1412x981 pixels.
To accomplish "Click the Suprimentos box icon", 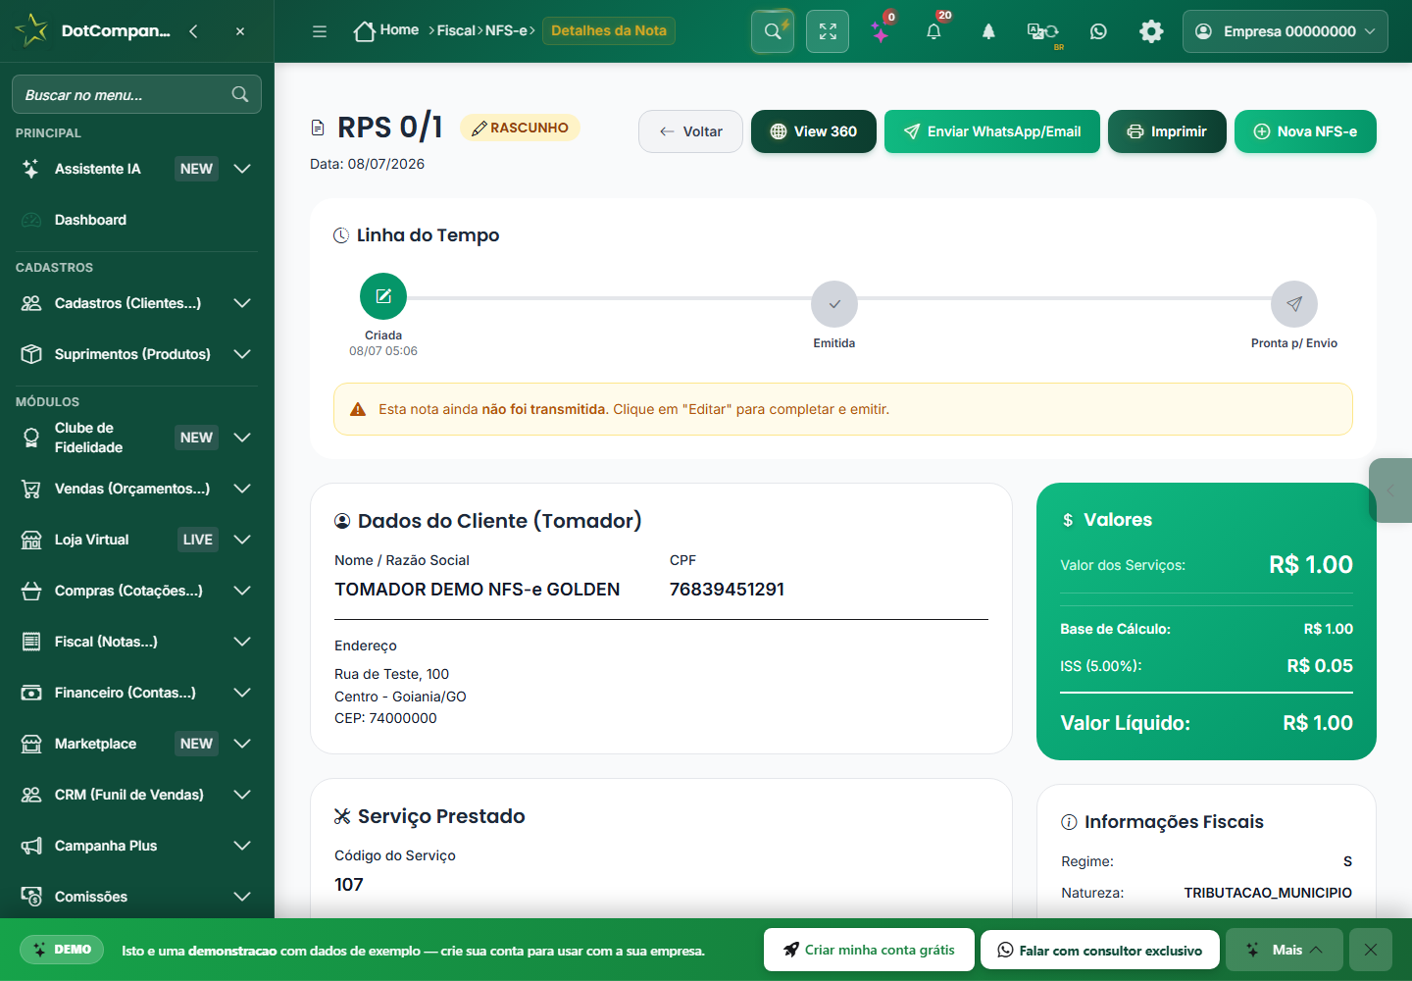I will (x=31, y=354).
